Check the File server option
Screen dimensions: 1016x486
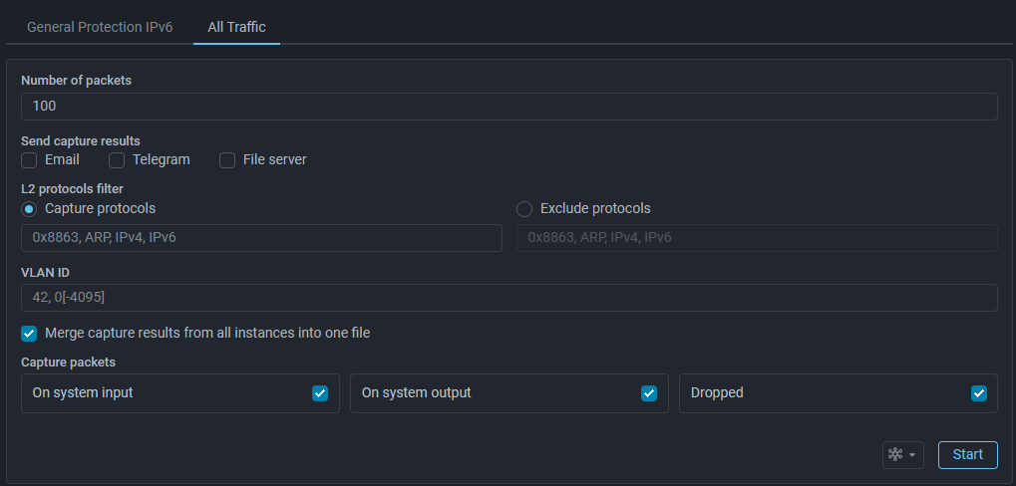227,160
